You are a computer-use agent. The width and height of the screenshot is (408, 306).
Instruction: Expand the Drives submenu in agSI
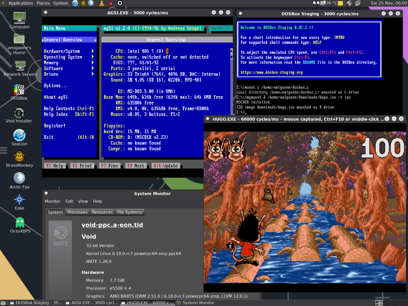[93, 74]
